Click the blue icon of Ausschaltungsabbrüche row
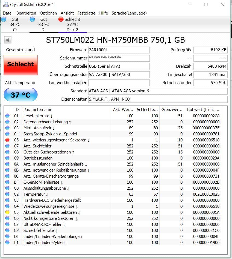This screenshot has height=259, width=232. click(7, 188)
